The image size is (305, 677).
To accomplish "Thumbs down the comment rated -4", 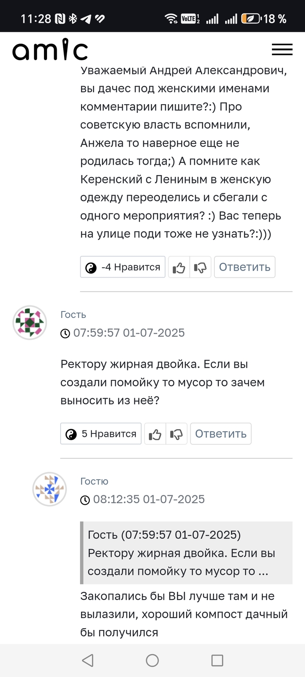I will pos(201,267).
